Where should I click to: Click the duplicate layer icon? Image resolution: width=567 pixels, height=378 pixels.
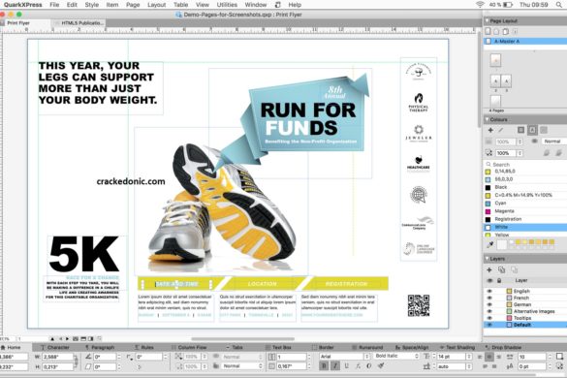pyautogui.click(x=501, y=269)
